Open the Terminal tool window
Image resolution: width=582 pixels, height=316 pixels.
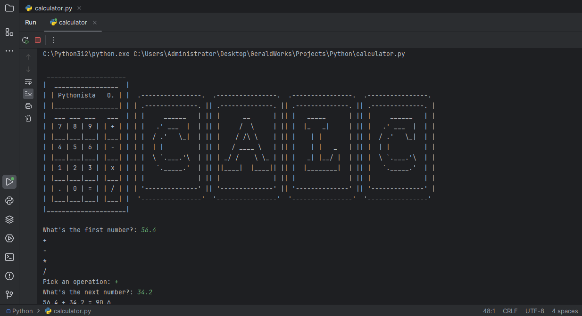point(9,257)
